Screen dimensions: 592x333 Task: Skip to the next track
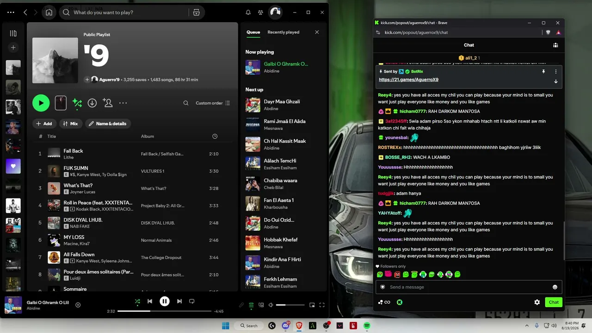(x=179, y=301)
